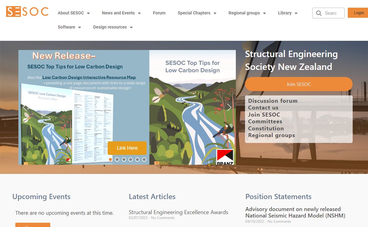
Task: Go to the Forum page
Action: pos(159,13)
